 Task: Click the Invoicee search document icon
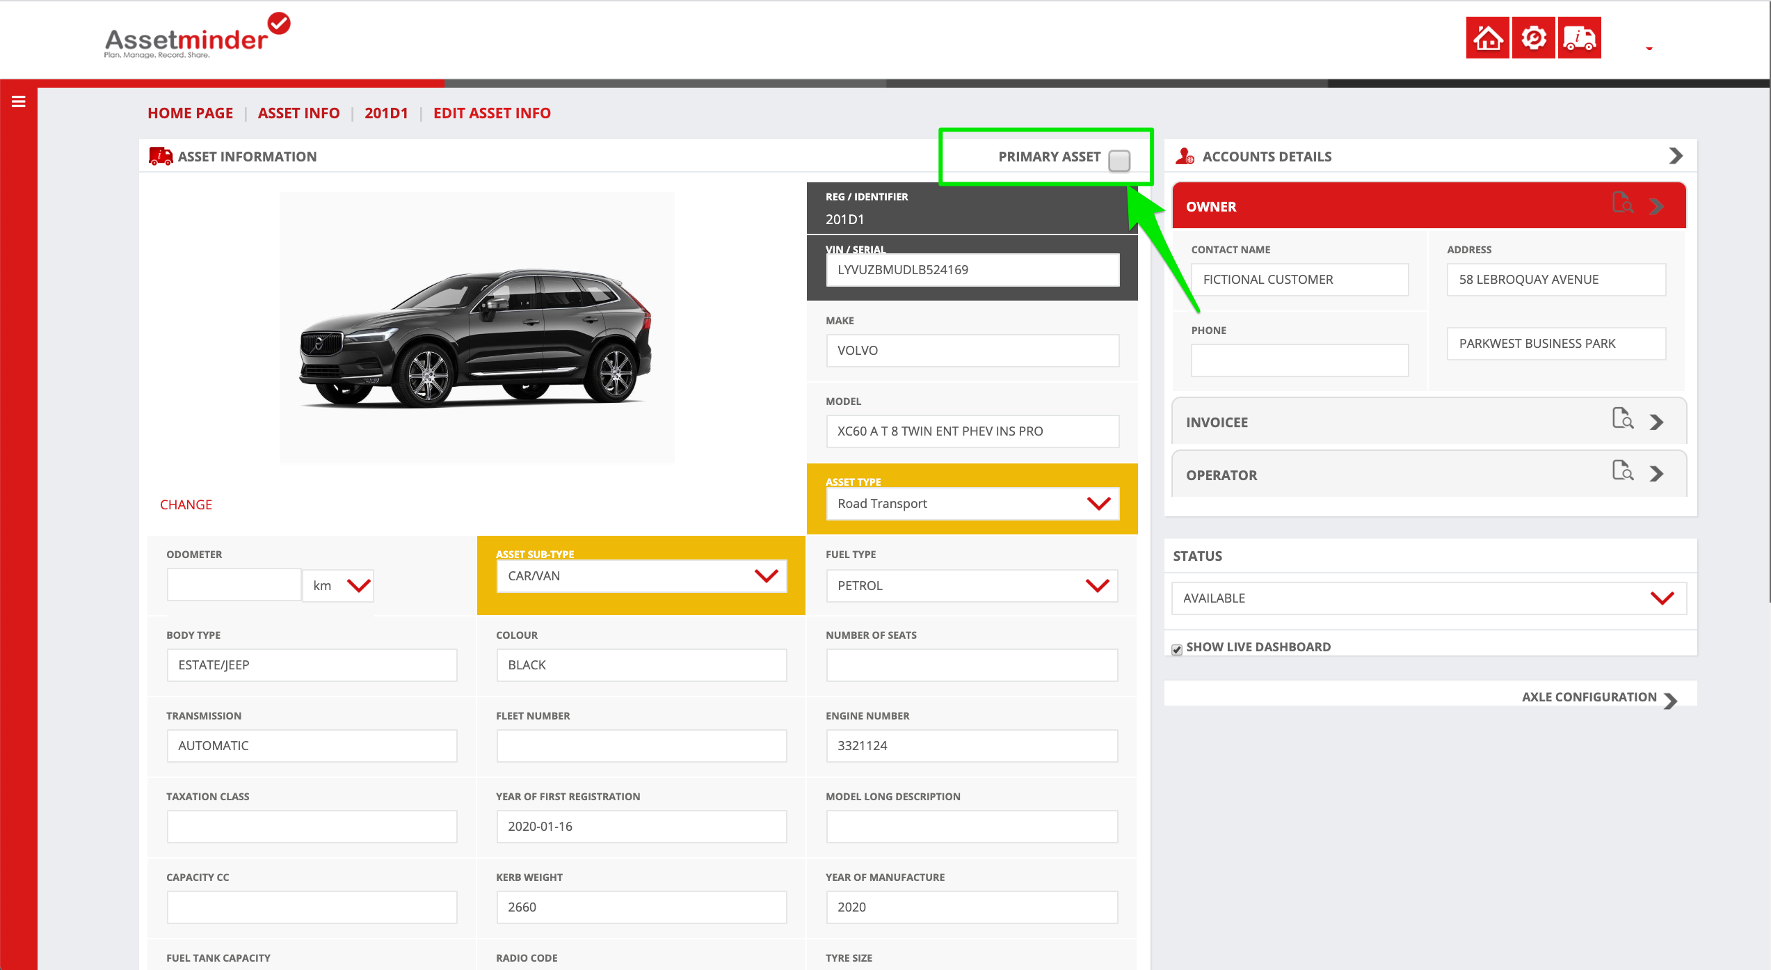tap(1623, 418)
